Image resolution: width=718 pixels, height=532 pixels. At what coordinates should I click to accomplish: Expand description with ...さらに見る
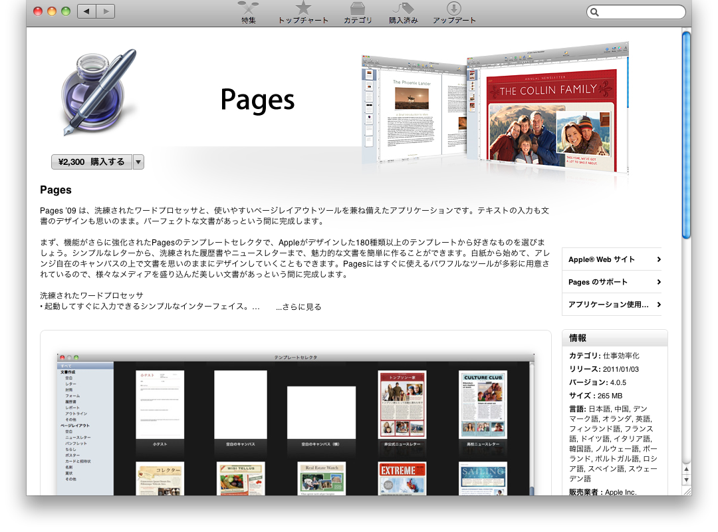pyautogui.click(x=299, y=307)
